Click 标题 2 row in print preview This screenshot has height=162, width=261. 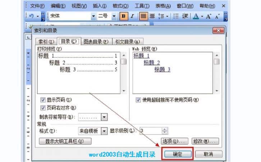coord(83,63)
